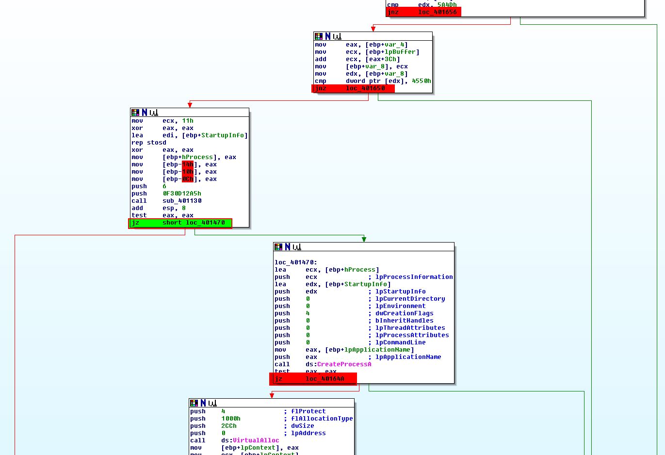The height and width of the screenshot is (455, 665).
Task: Click the add esp, 8 instruction
Action: click(x=159, y=208)
